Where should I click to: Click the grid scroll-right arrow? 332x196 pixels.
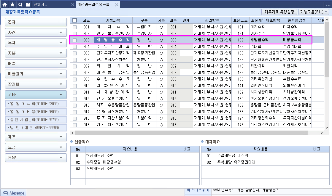[322, 133]
